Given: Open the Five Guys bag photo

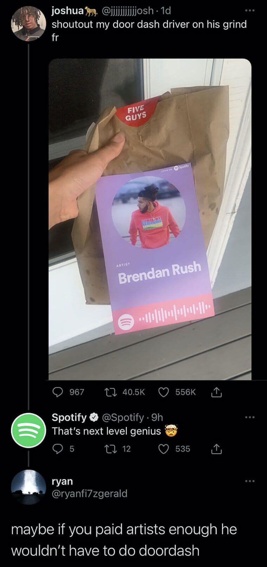Looking at the screenshot, I should tap(150, 219).
